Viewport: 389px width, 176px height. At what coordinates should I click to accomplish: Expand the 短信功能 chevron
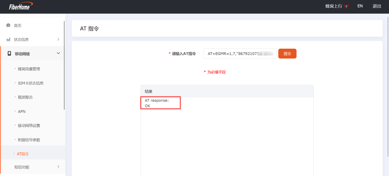(58, 166)
